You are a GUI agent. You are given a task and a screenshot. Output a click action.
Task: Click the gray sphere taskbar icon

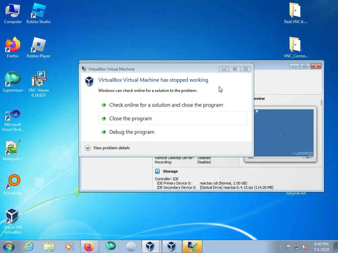point(131,246)
